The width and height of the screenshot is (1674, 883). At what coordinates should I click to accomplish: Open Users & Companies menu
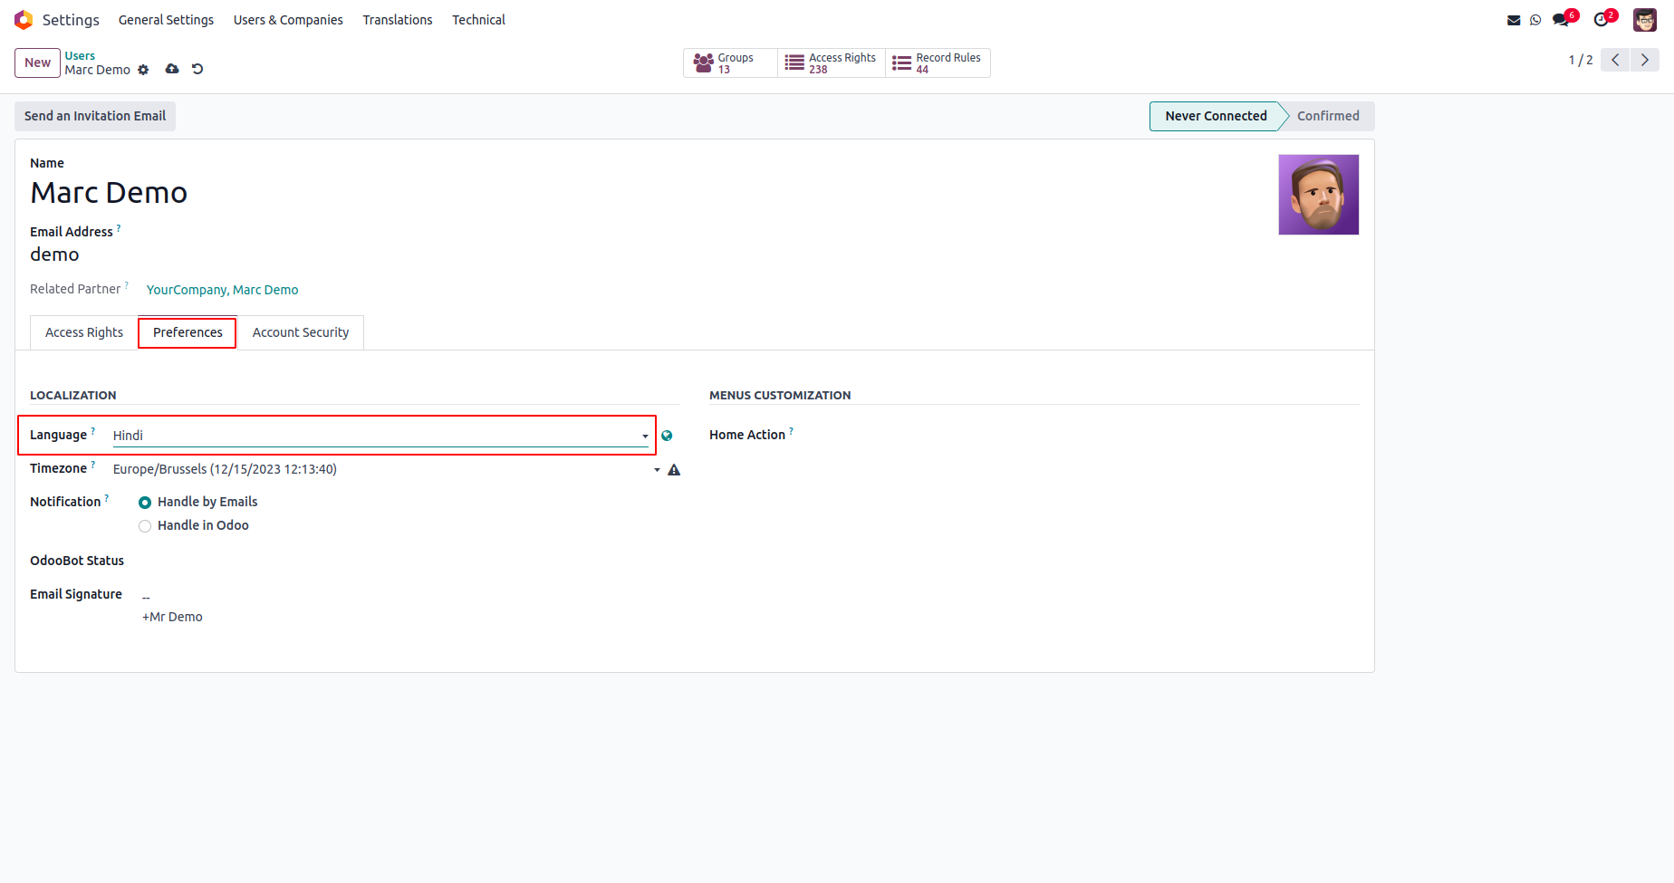[x=288, y=20]
